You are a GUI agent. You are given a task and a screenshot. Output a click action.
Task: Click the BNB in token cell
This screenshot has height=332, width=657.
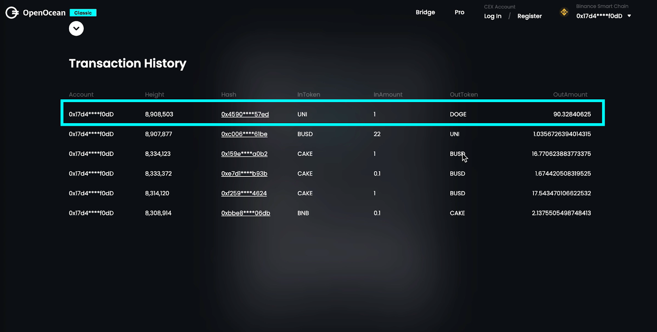tap(303, 213)
